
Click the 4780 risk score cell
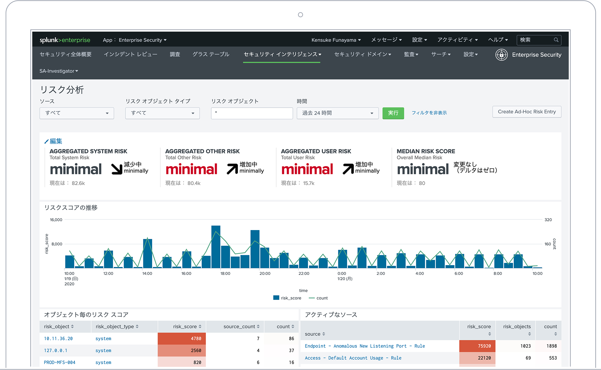click(x=182, y=339)
